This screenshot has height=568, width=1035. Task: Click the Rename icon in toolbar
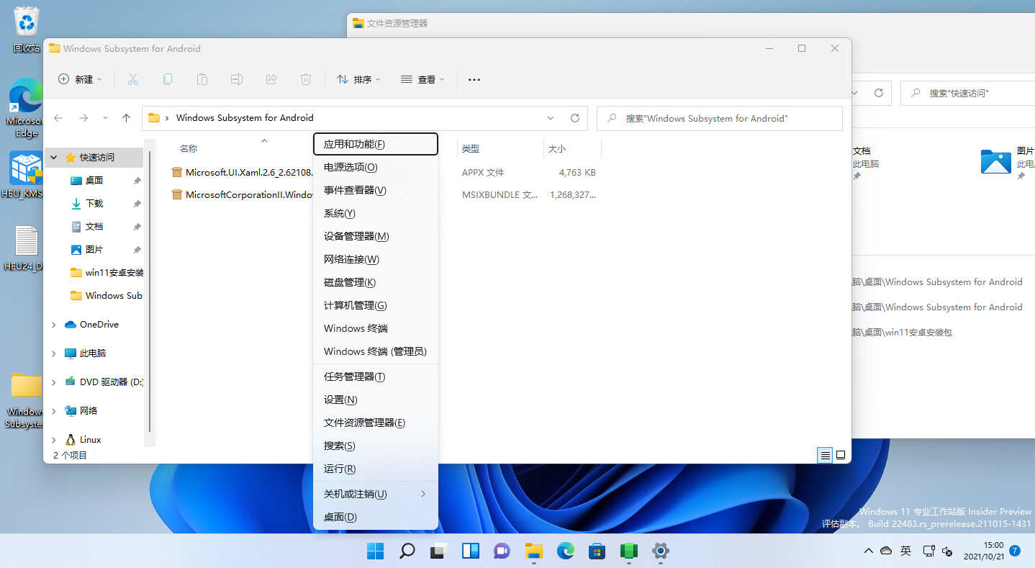[x=237, y=79]
